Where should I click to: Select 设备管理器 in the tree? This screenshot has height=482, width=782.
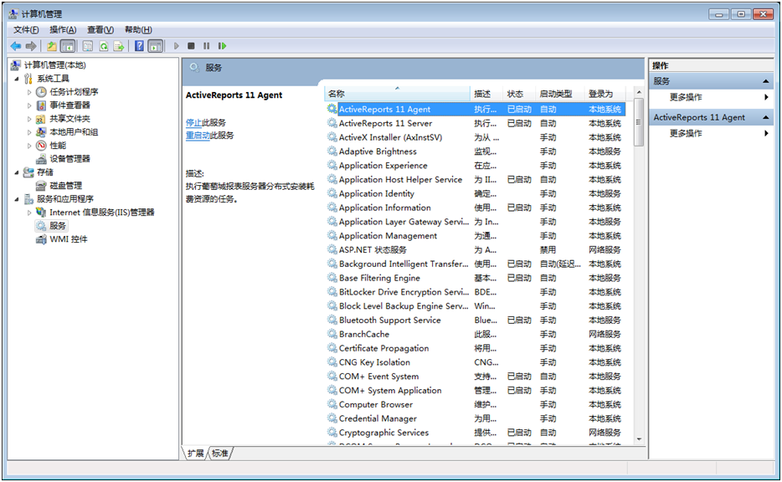point(69,159)
